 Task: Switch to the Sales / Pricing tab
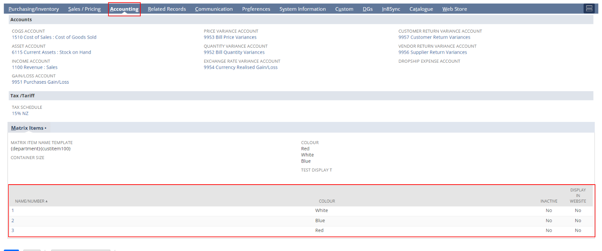click(84, 9)
